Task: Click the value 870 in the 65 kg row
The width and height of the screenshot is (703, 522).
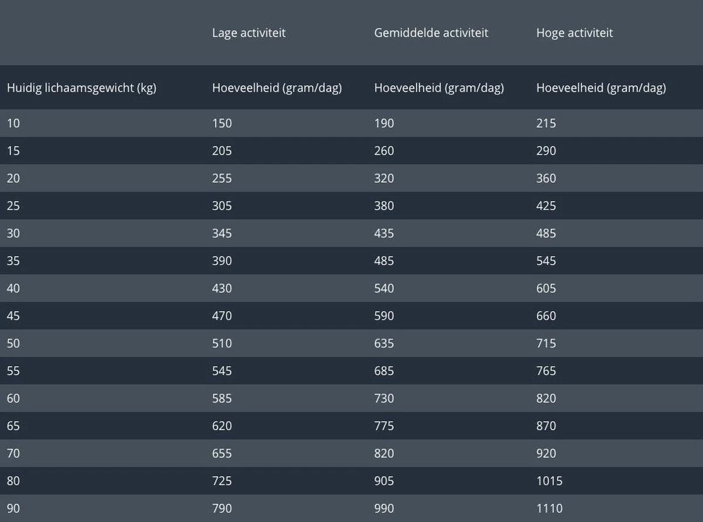Action: [x=546, y=426]
